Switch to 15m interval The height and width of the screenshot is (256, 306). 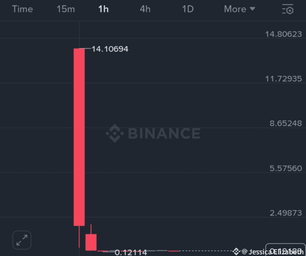point(66,9)
